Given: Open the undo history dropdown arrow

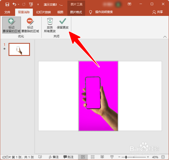Looking at the screenshot, I should pyautogui.click(x=19, y=4).
